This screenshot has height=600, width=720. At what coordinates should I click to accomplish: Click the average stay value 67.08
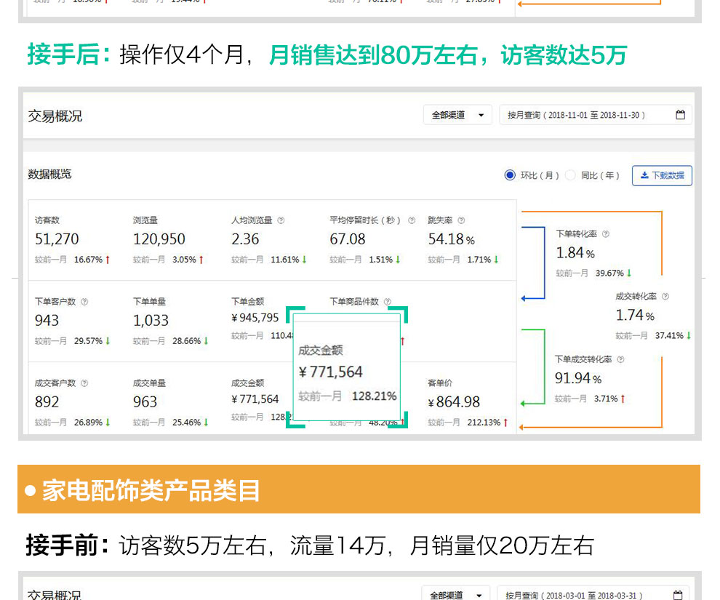tap(348, 239)
